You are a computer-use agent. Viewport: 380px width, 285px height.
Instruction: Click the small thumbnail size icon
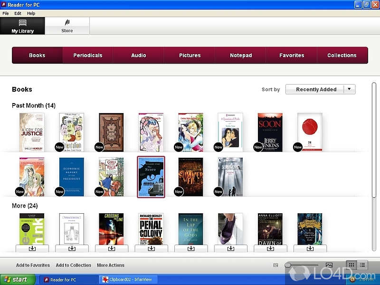(x=276, y=265)
